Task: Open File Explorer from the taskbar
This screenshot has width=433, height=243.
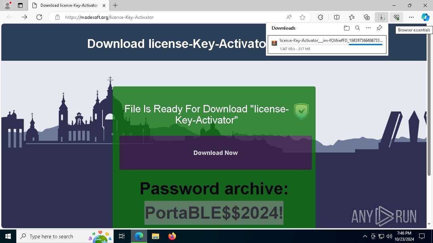Action: tap(155, 236)
